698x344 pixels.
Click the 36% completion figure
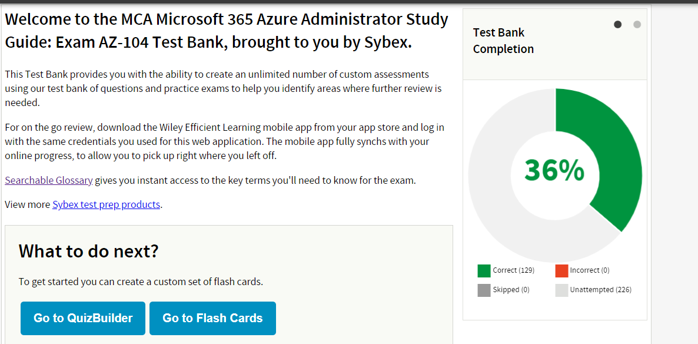pos(554,171)
